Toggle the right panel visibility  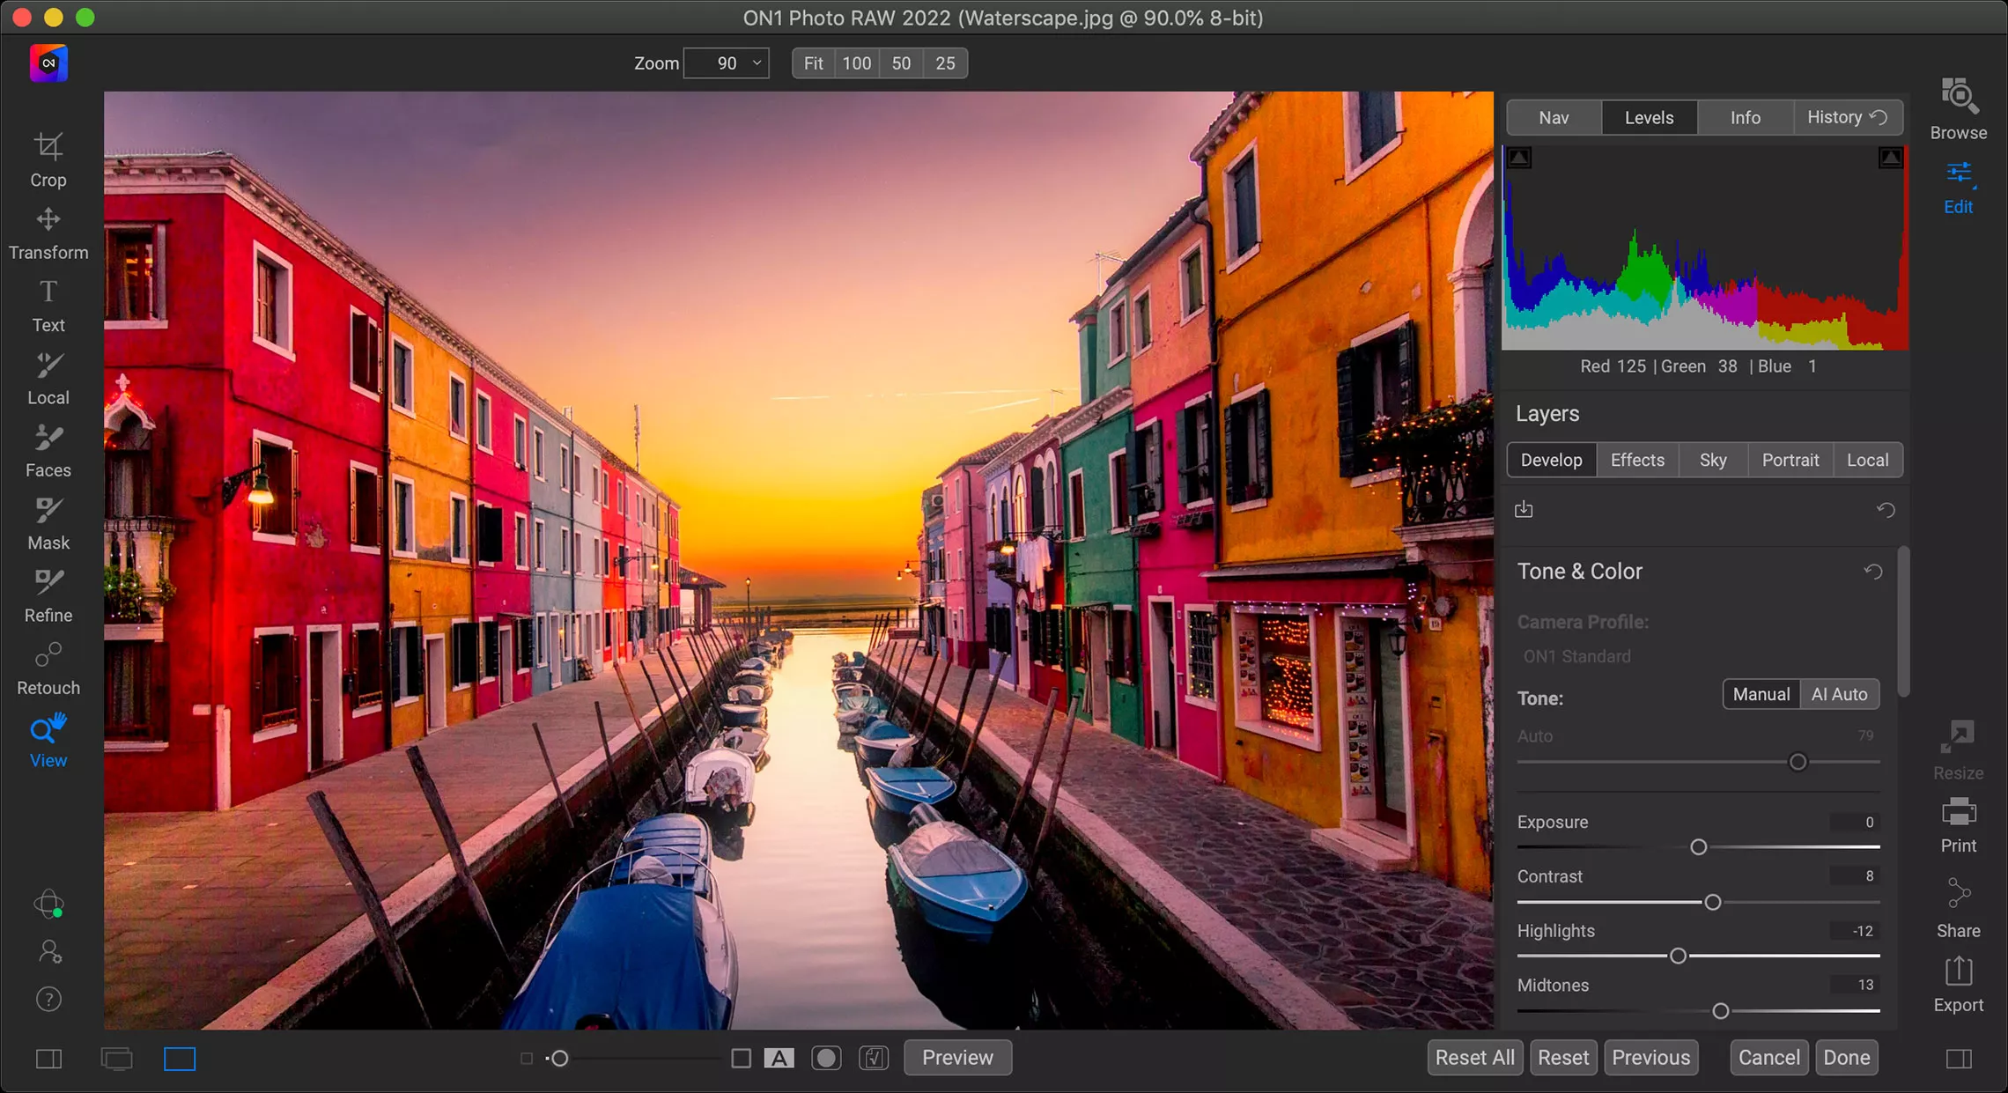[x=1958, y=1058]
